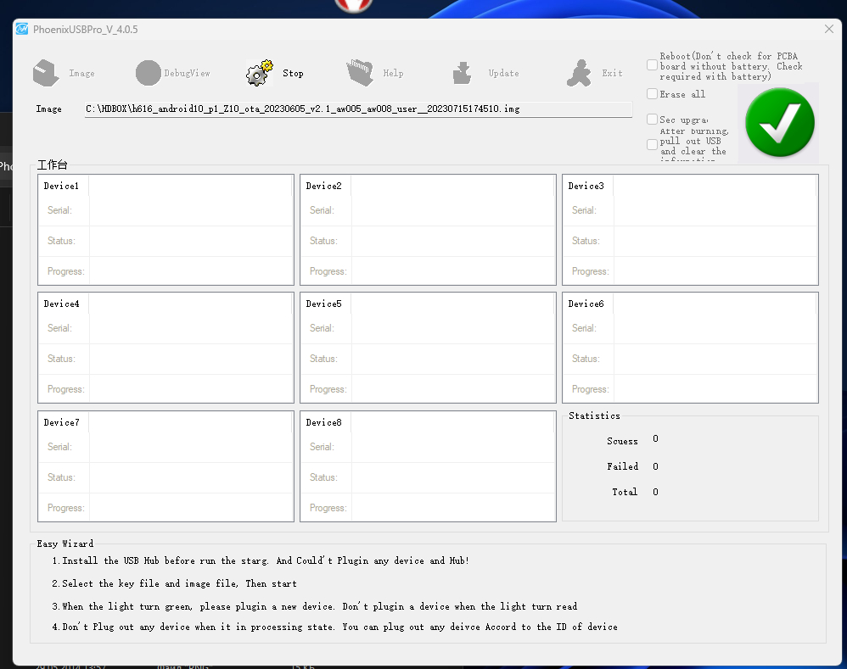Click the Image file path field
847x669 pixels.
[x=358, y=109]
